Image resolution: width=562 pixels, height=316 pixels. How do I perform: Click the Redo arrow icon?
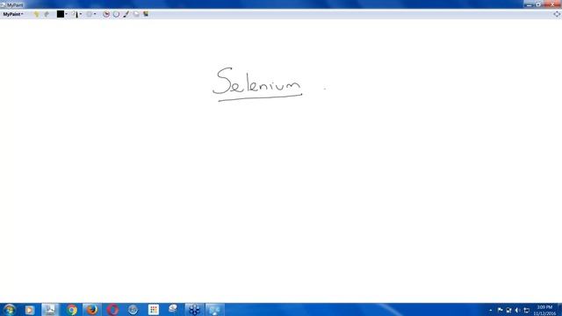(47, 14)
